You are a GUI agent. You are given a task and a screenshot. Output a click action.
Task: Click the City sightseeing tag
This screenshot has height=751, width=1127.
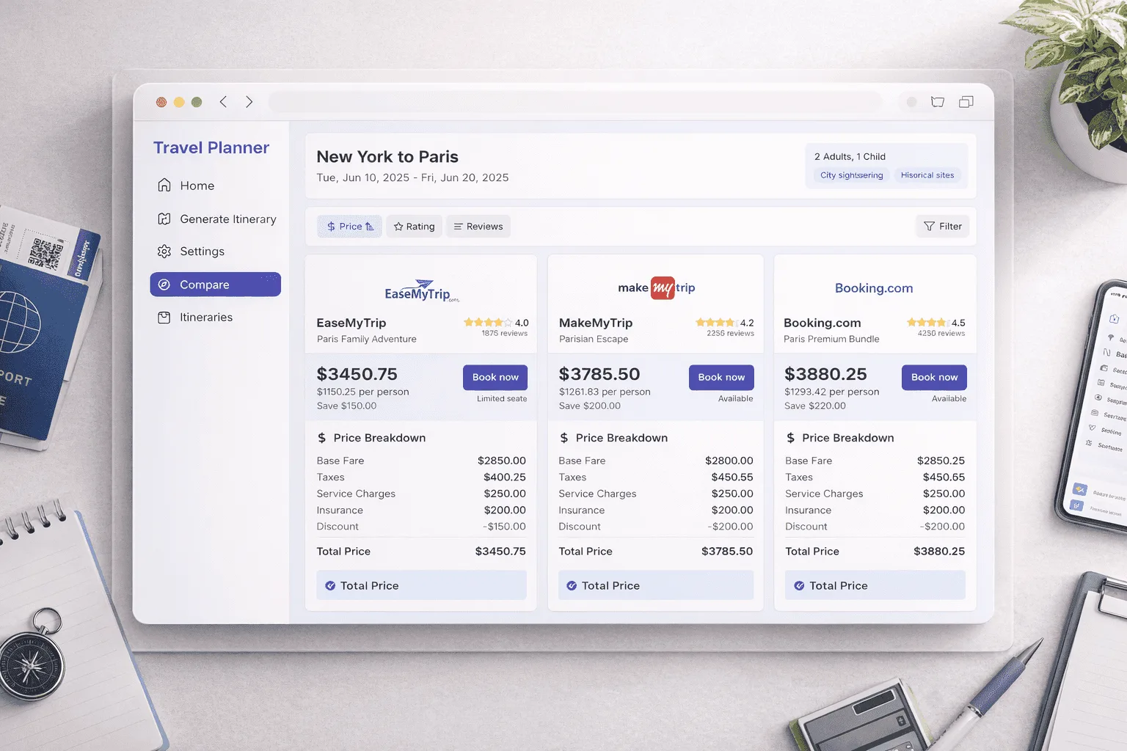point(851,175)
